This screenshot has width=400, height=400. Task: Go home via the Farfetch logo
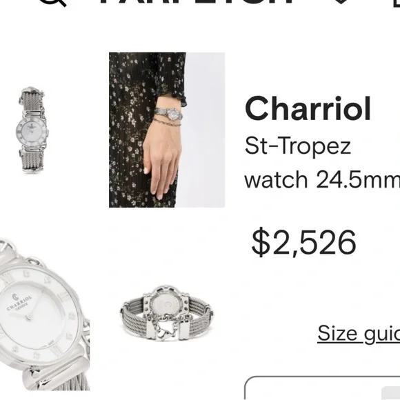pyautogui.click(x=197, y=1)
